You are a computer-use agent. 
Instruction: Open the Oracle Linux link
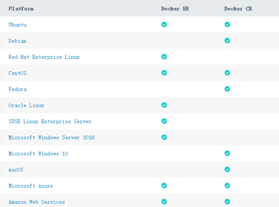point(26,105)
